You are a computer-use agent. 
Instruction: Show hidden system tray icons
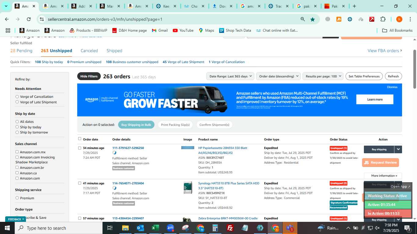pyautogui.click(x=348, y=228)
